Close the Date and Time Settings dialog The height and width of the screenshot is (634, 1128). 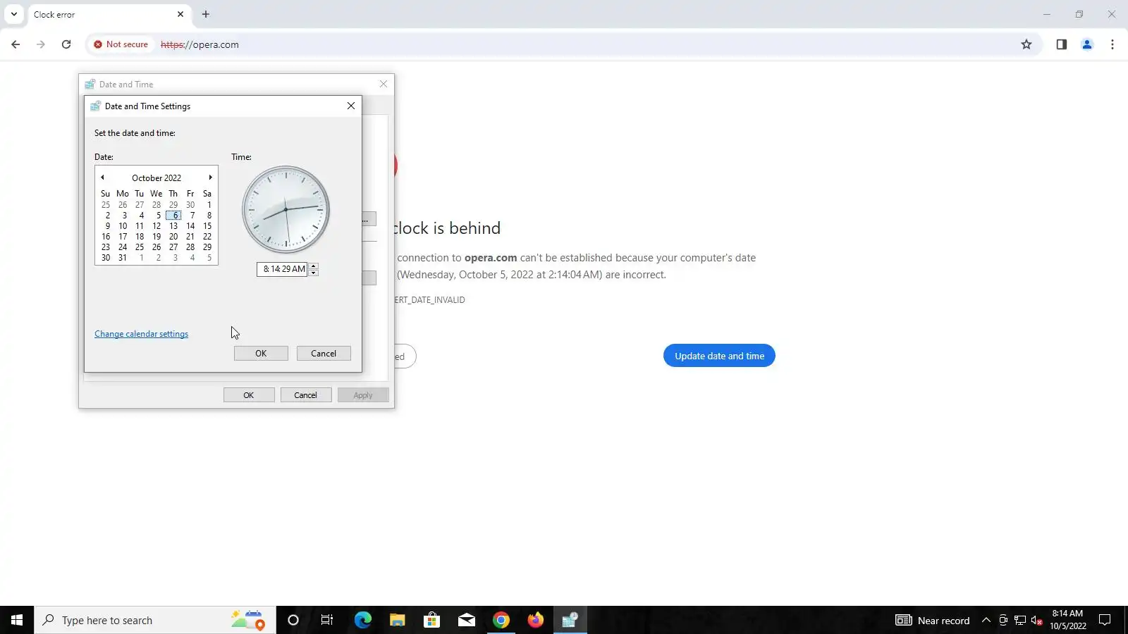tap(351, 106)
